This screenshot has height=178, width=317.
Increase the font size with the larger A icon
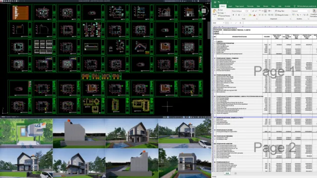[253, 11]
